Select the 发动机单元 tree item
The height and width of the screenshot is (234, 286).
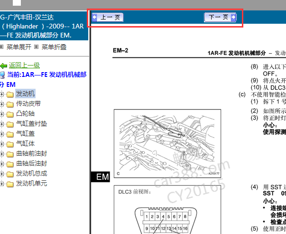point(32,183)
